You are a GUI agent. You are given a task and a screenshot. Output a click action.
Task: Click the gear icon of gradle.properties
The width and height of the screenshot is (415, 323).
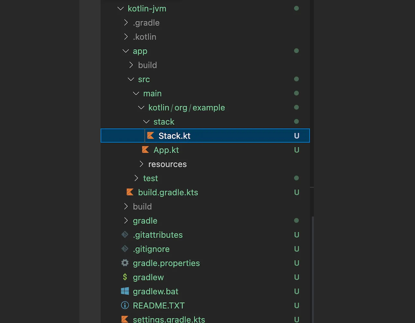(x=125, y=263)
